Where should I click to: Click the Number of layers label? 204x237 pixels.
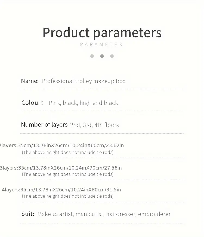pos(44,125)
